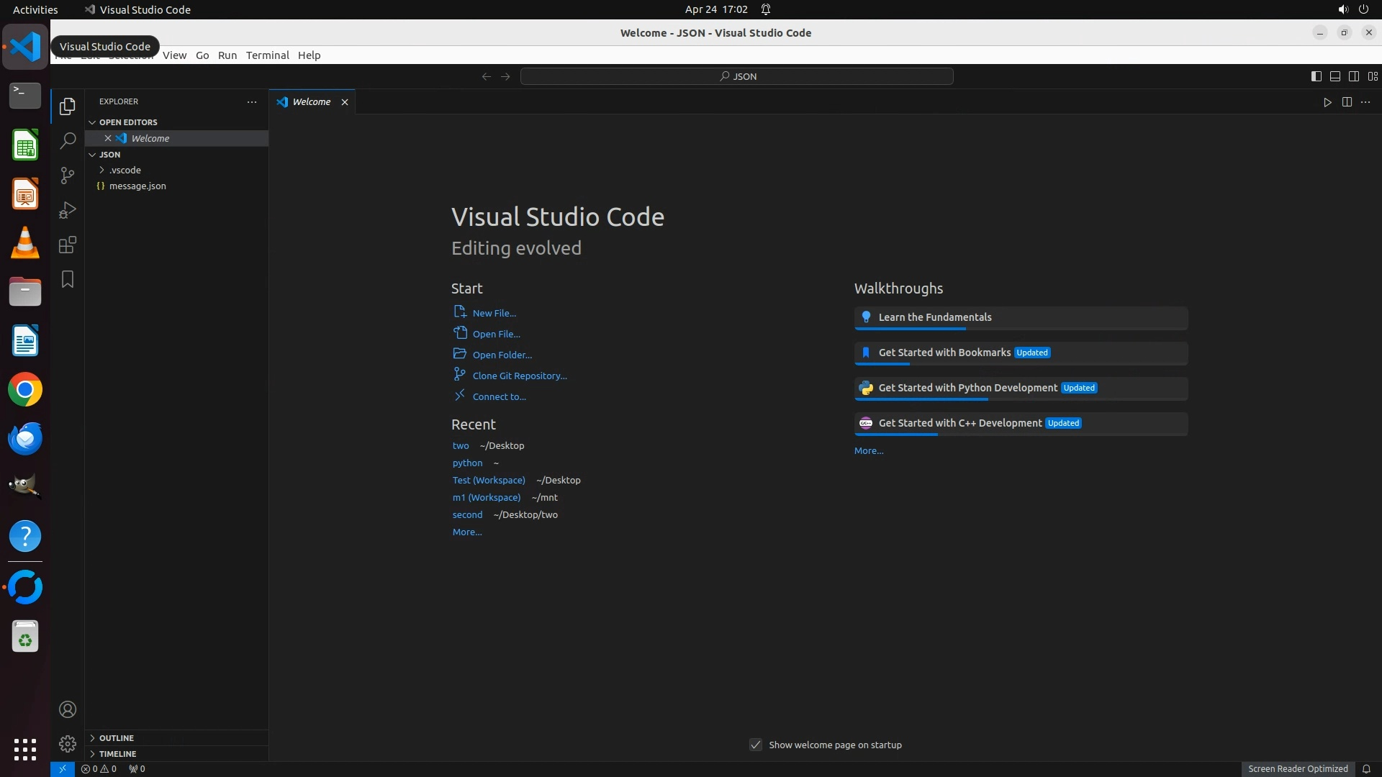Screen dimensions: 1382x777
Task: Click the JSON command center search box
Action: pyautogui.click(x=736, y=76)
